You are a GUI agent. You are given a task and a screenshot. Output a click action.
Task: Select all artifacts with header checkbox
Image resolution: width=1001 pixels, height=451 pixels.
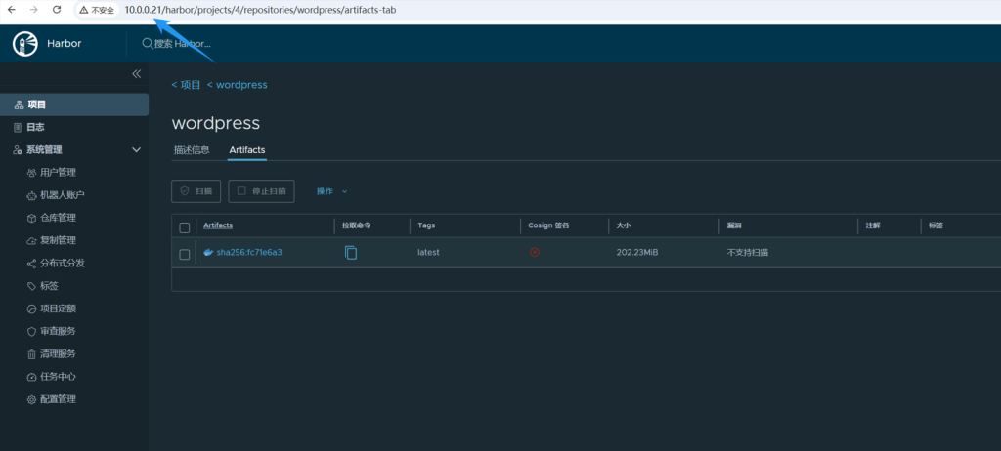click(185, 226)
